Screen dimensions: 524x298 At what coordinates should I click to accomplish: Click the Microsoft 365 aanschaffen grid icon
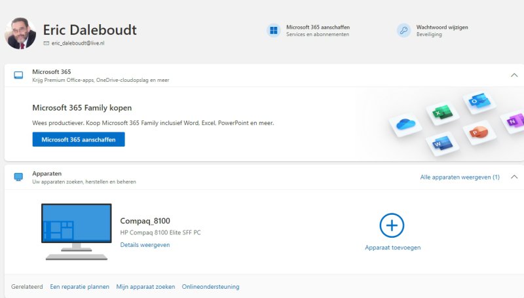tap(273, 31)
